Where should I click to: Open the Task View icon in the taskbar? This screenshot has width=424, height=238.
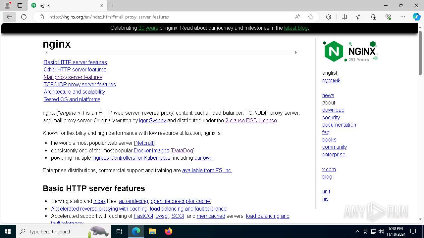119,231
